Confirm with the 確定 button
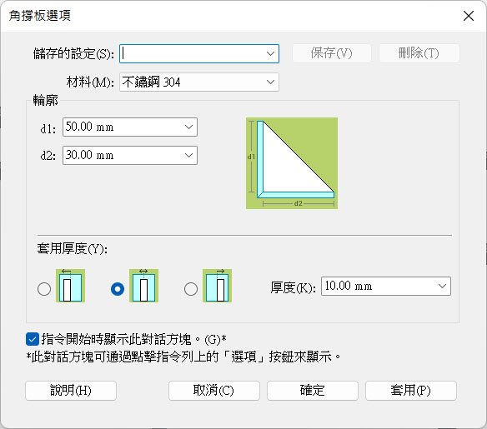 313,391
